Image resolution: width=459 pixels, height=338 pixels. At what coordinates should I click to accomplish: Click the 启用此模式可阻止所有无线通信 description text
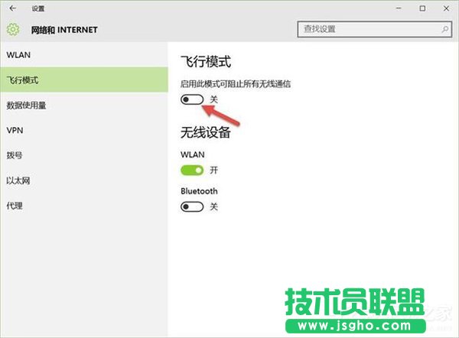[235, 83]
